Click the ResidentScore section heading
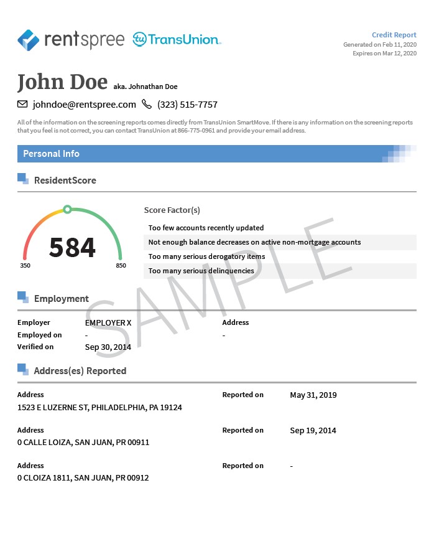The width and height of the screenshot is (434, 554). pyautogui.click(x=65, y=180)
